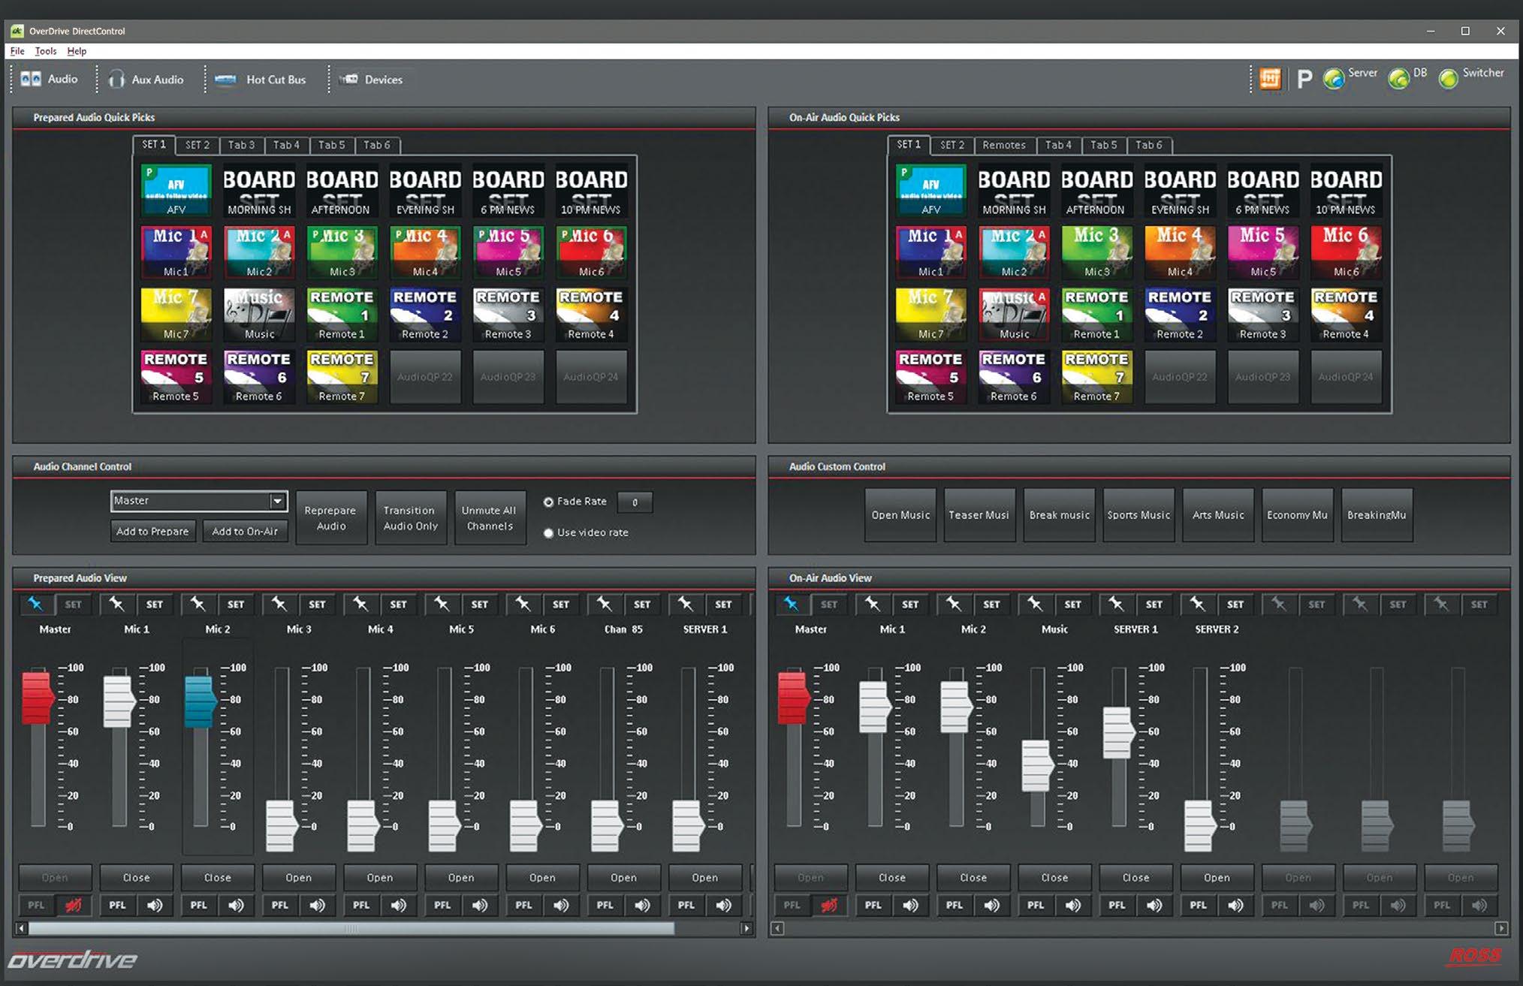Expand the Master channel dropdown

277,501
